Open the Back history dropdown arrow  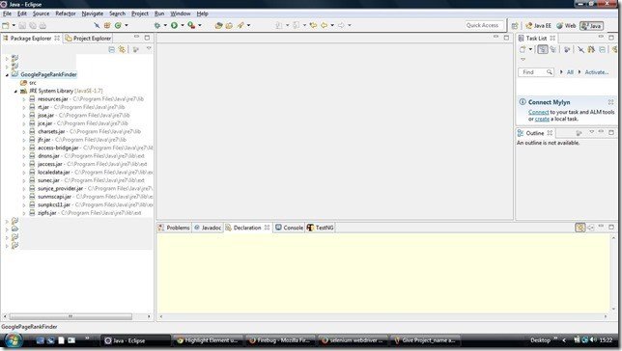click(x=332, y=25)
